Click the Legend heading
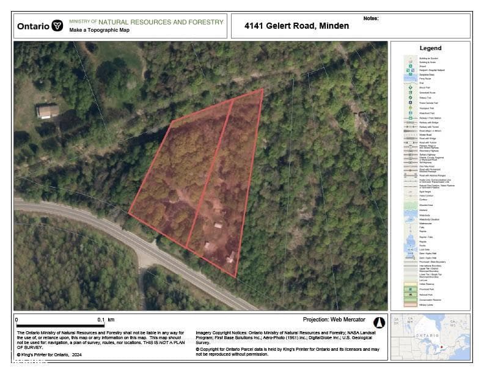Screen dimensions: 484x374 tap(430, 48)
